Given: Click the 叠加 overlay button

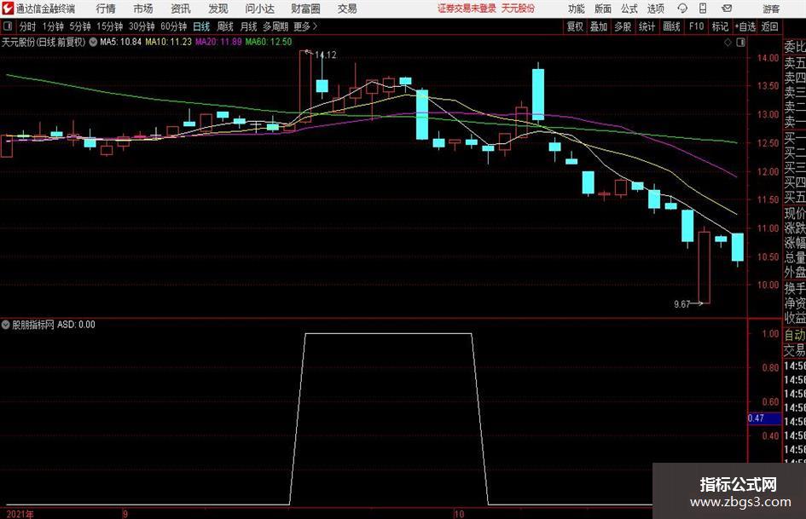Looking at the screenshot, I should click(599, 26).
